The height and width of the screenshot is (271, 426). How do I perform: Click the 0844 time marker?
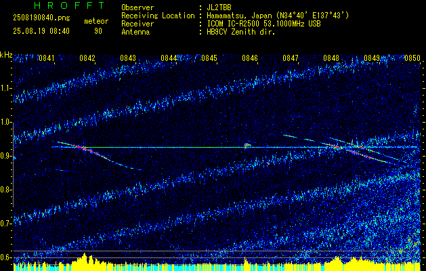pos(169,58)
